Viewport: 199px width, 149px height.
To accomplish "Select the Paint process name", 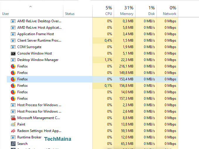I will click(x=21, y=124).
